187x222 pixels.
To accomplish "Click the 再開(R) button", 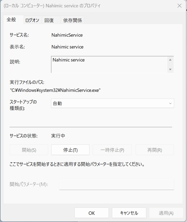I will (x=155, y=150).
